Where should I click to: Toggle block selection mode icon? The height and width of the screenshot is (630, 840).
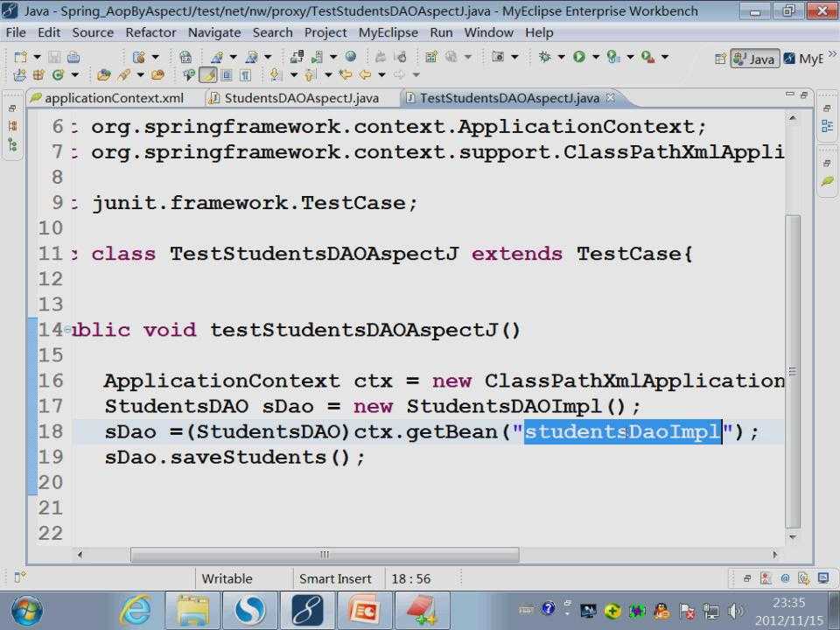click(227, 75)
